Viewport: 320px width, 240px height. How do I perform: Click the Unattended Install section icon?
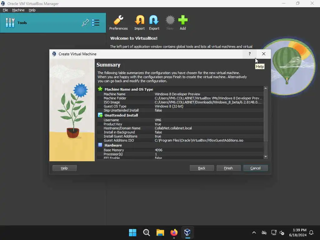[100, 115]
